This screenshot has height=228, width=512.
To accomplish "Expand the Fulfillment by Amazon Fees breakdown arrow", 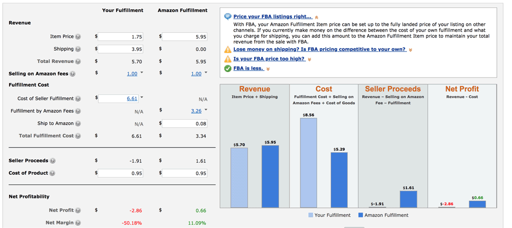I will point(206,110).
